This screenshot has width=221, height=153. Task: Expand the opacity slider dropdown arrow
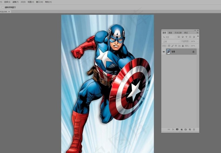197,42
